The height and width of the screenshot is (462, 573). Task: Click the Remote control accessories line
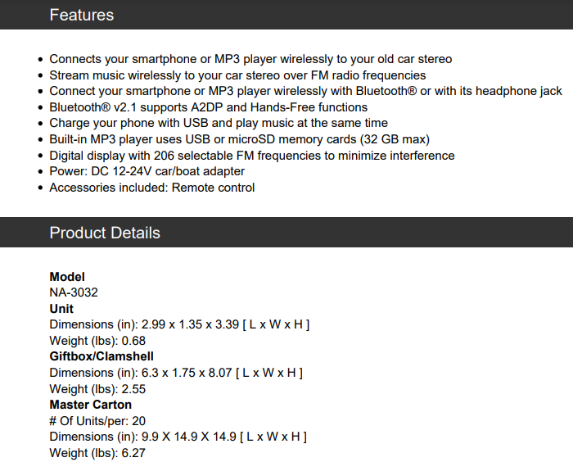tap(151, 188)
